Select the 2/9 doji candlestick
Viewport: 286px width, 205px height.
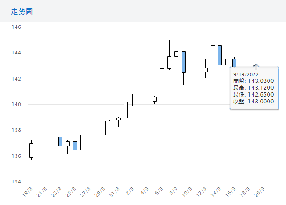pyautogui.click(x=133, y=102)
